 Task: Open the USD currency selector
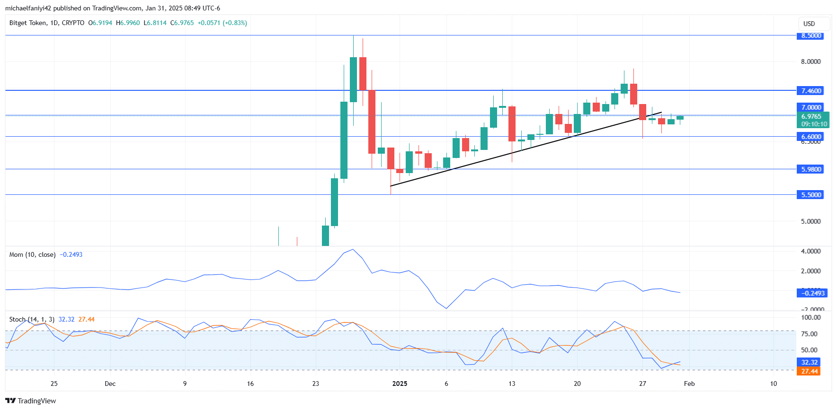coord(814,24)
